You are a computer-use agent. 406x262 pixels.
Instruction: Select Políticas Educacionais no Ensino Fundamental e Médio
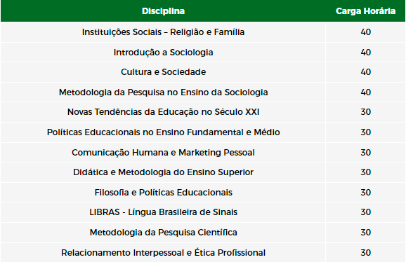tap(163, 132)
